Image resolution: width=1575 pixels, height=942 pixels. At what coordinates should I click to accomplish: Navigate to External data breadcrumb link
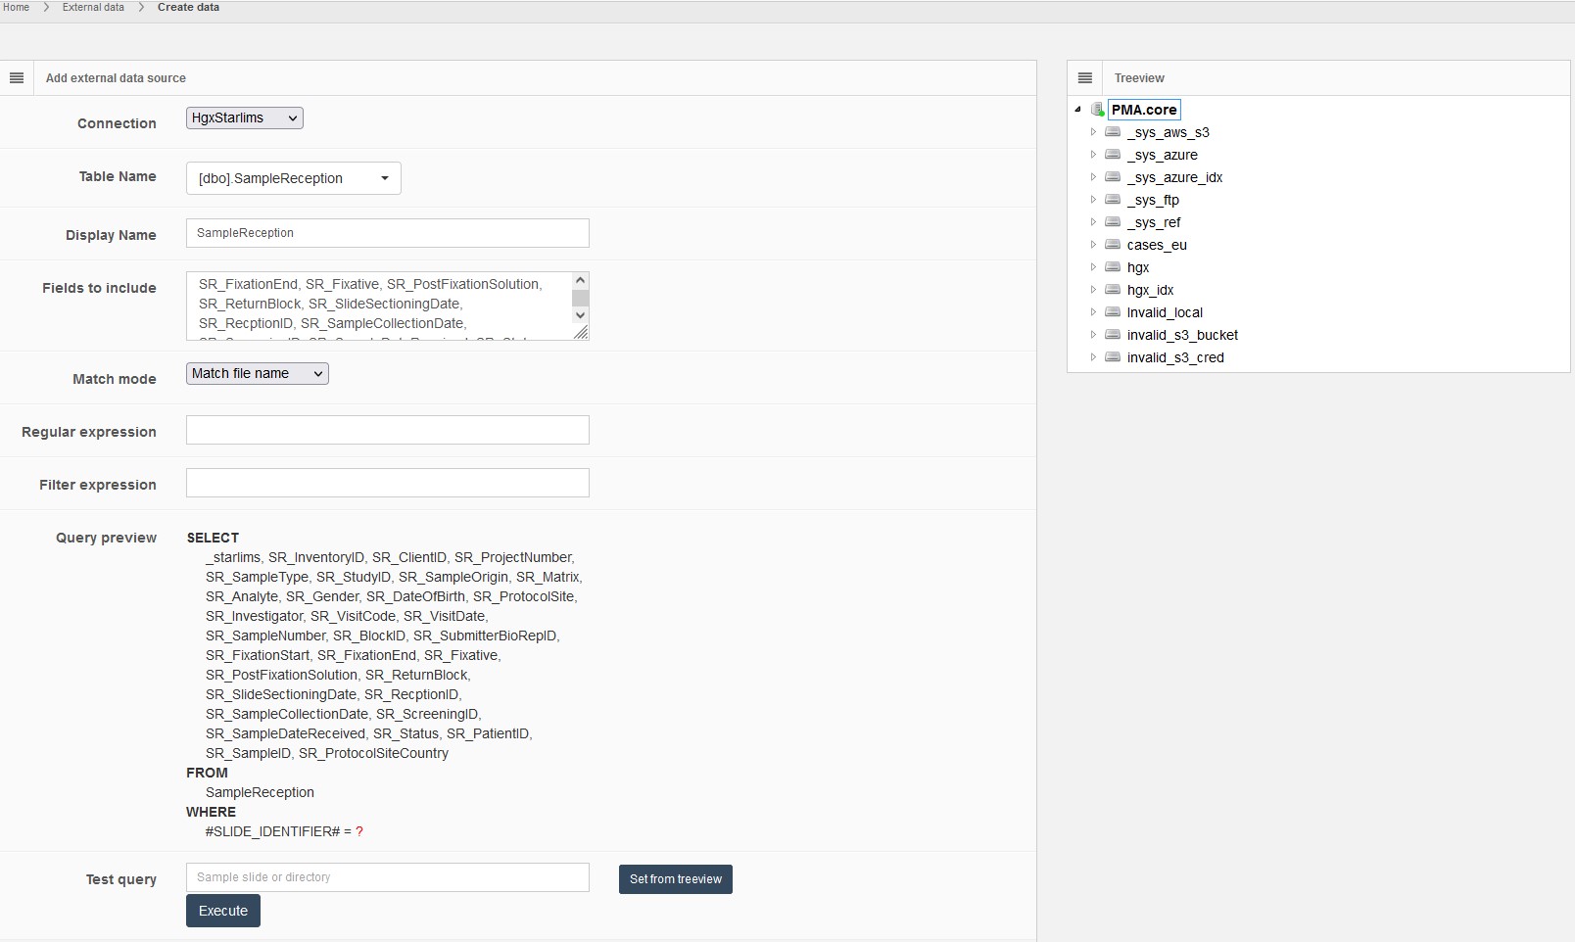click(x=93, y=7)
